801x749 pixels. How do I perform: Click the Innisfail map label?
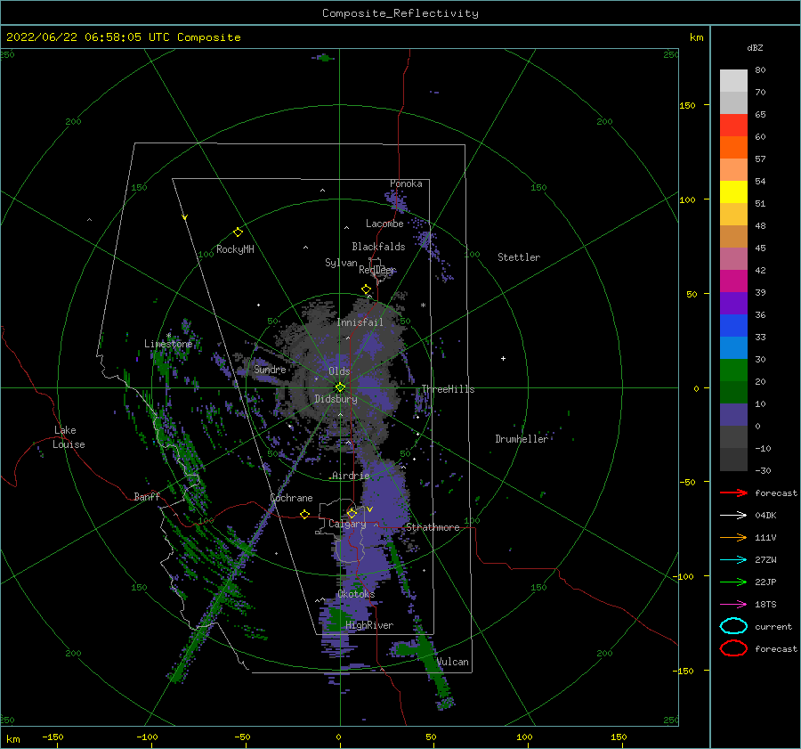point(360,322)
